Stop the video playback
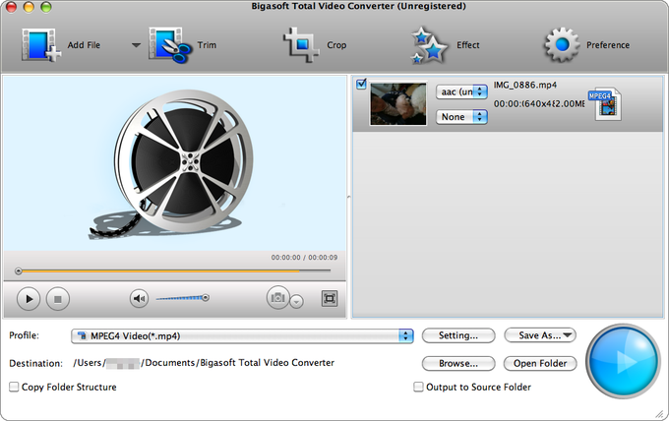This screenshot has width=669, height=421. (x=58, y=299)
